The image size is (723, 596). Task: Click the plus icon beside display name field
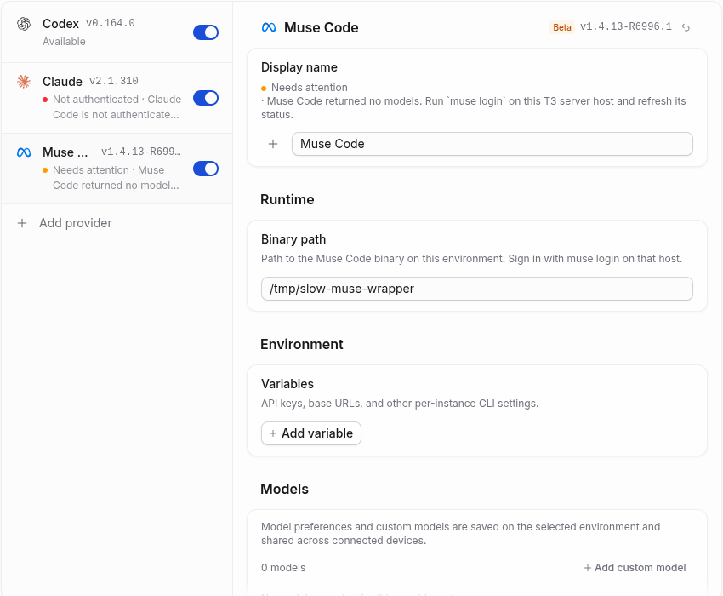(x=273, y=144)
